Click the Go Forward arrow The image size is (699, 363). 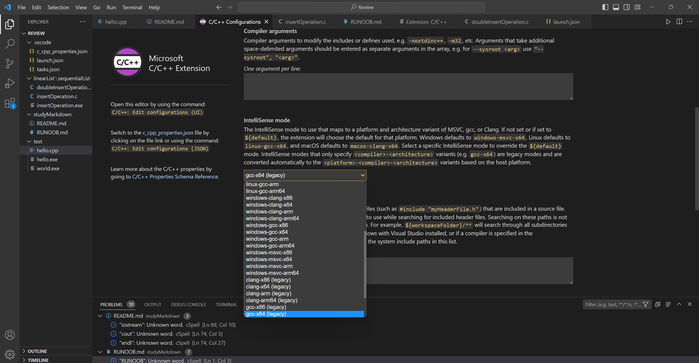click(230, 7)
